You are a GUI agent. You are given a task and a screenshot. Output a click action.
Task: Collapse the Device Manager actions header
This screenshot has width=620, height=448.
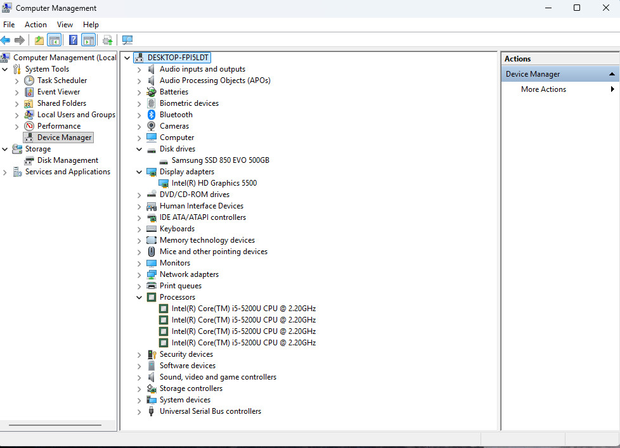(612, 74)
